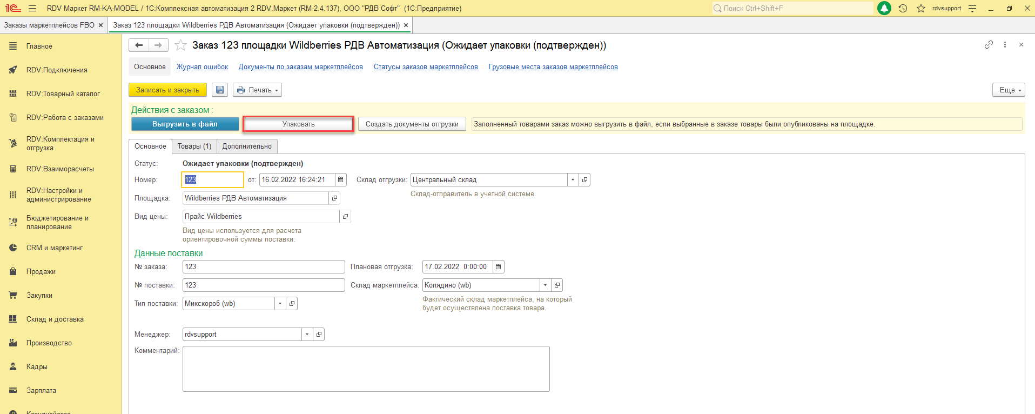Close the order form with X

pyautogui.click(x=1021, y=45)
